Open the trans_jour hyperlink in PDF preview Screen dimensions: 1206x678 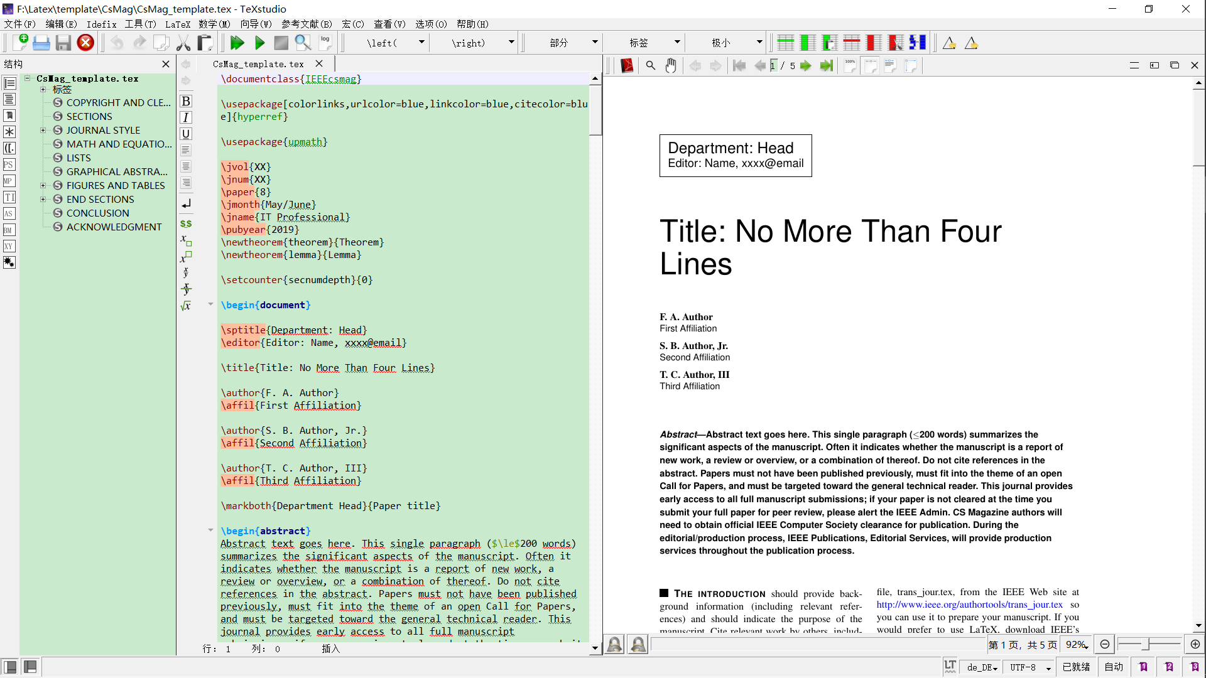(x=969, y=605)
